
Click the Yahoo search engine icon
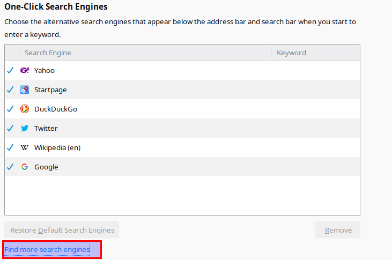tap(25, 70)
